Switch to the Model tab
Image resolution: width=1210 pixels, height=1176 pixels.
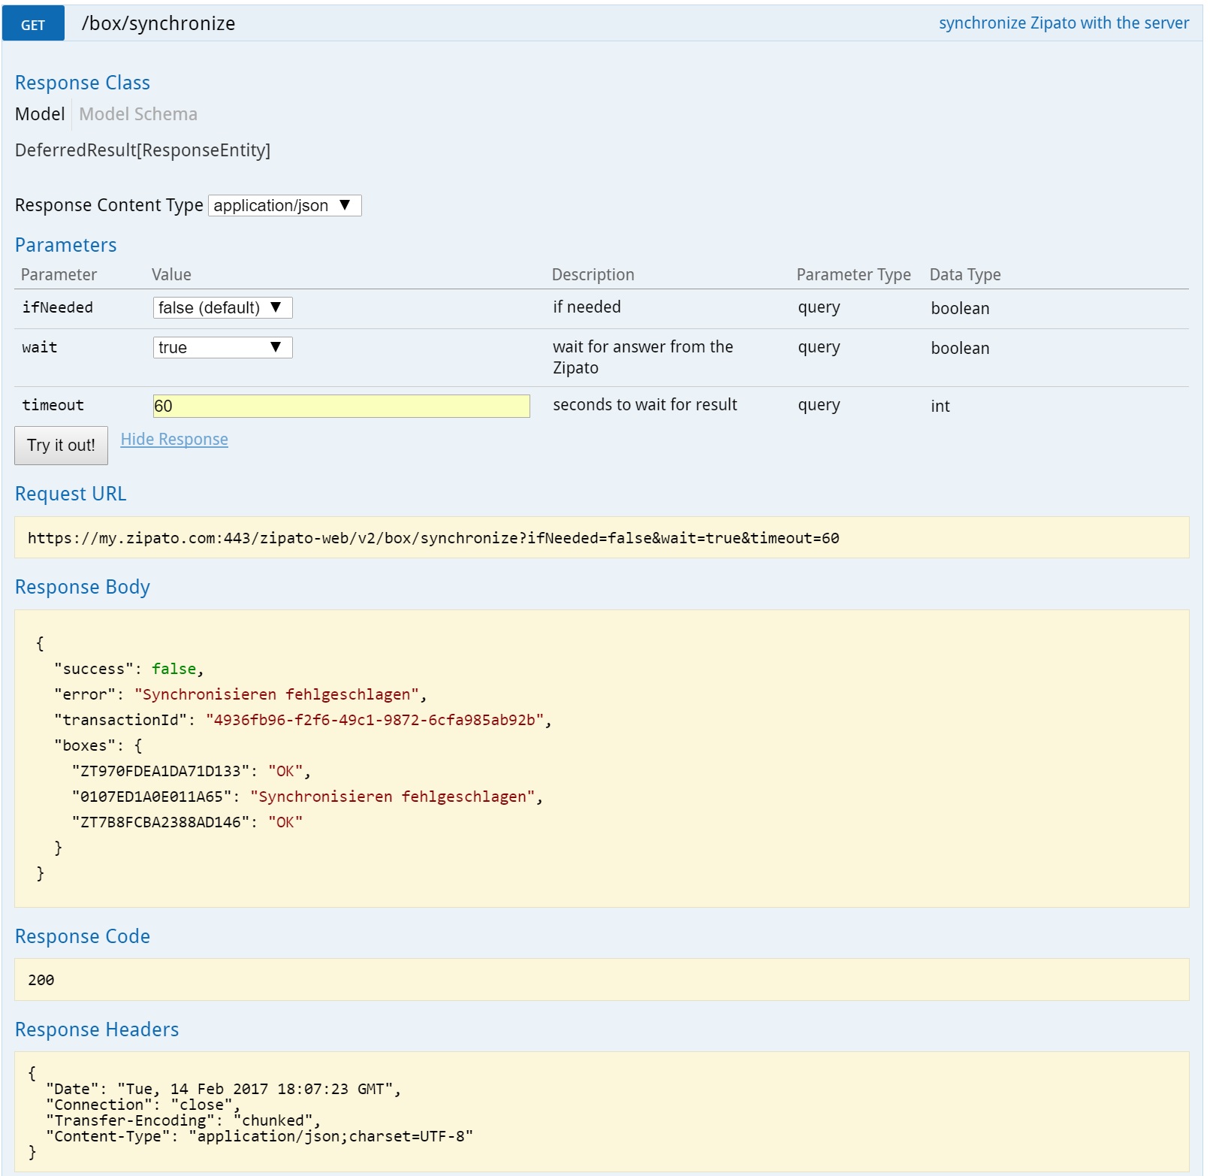40,114
